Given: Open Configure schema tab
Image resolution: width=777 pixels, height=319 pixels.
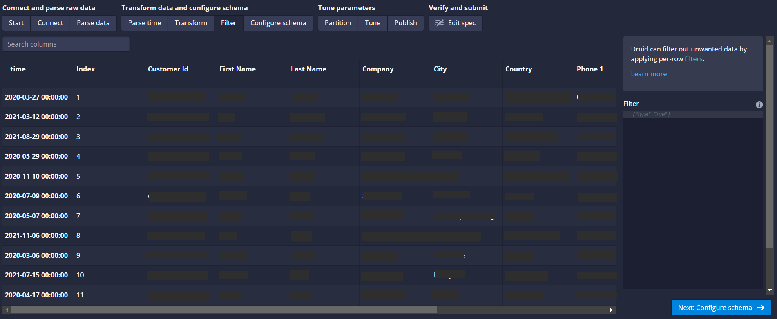Looking at the screenshot, I should pyautogui.click(x=278, y=23).
